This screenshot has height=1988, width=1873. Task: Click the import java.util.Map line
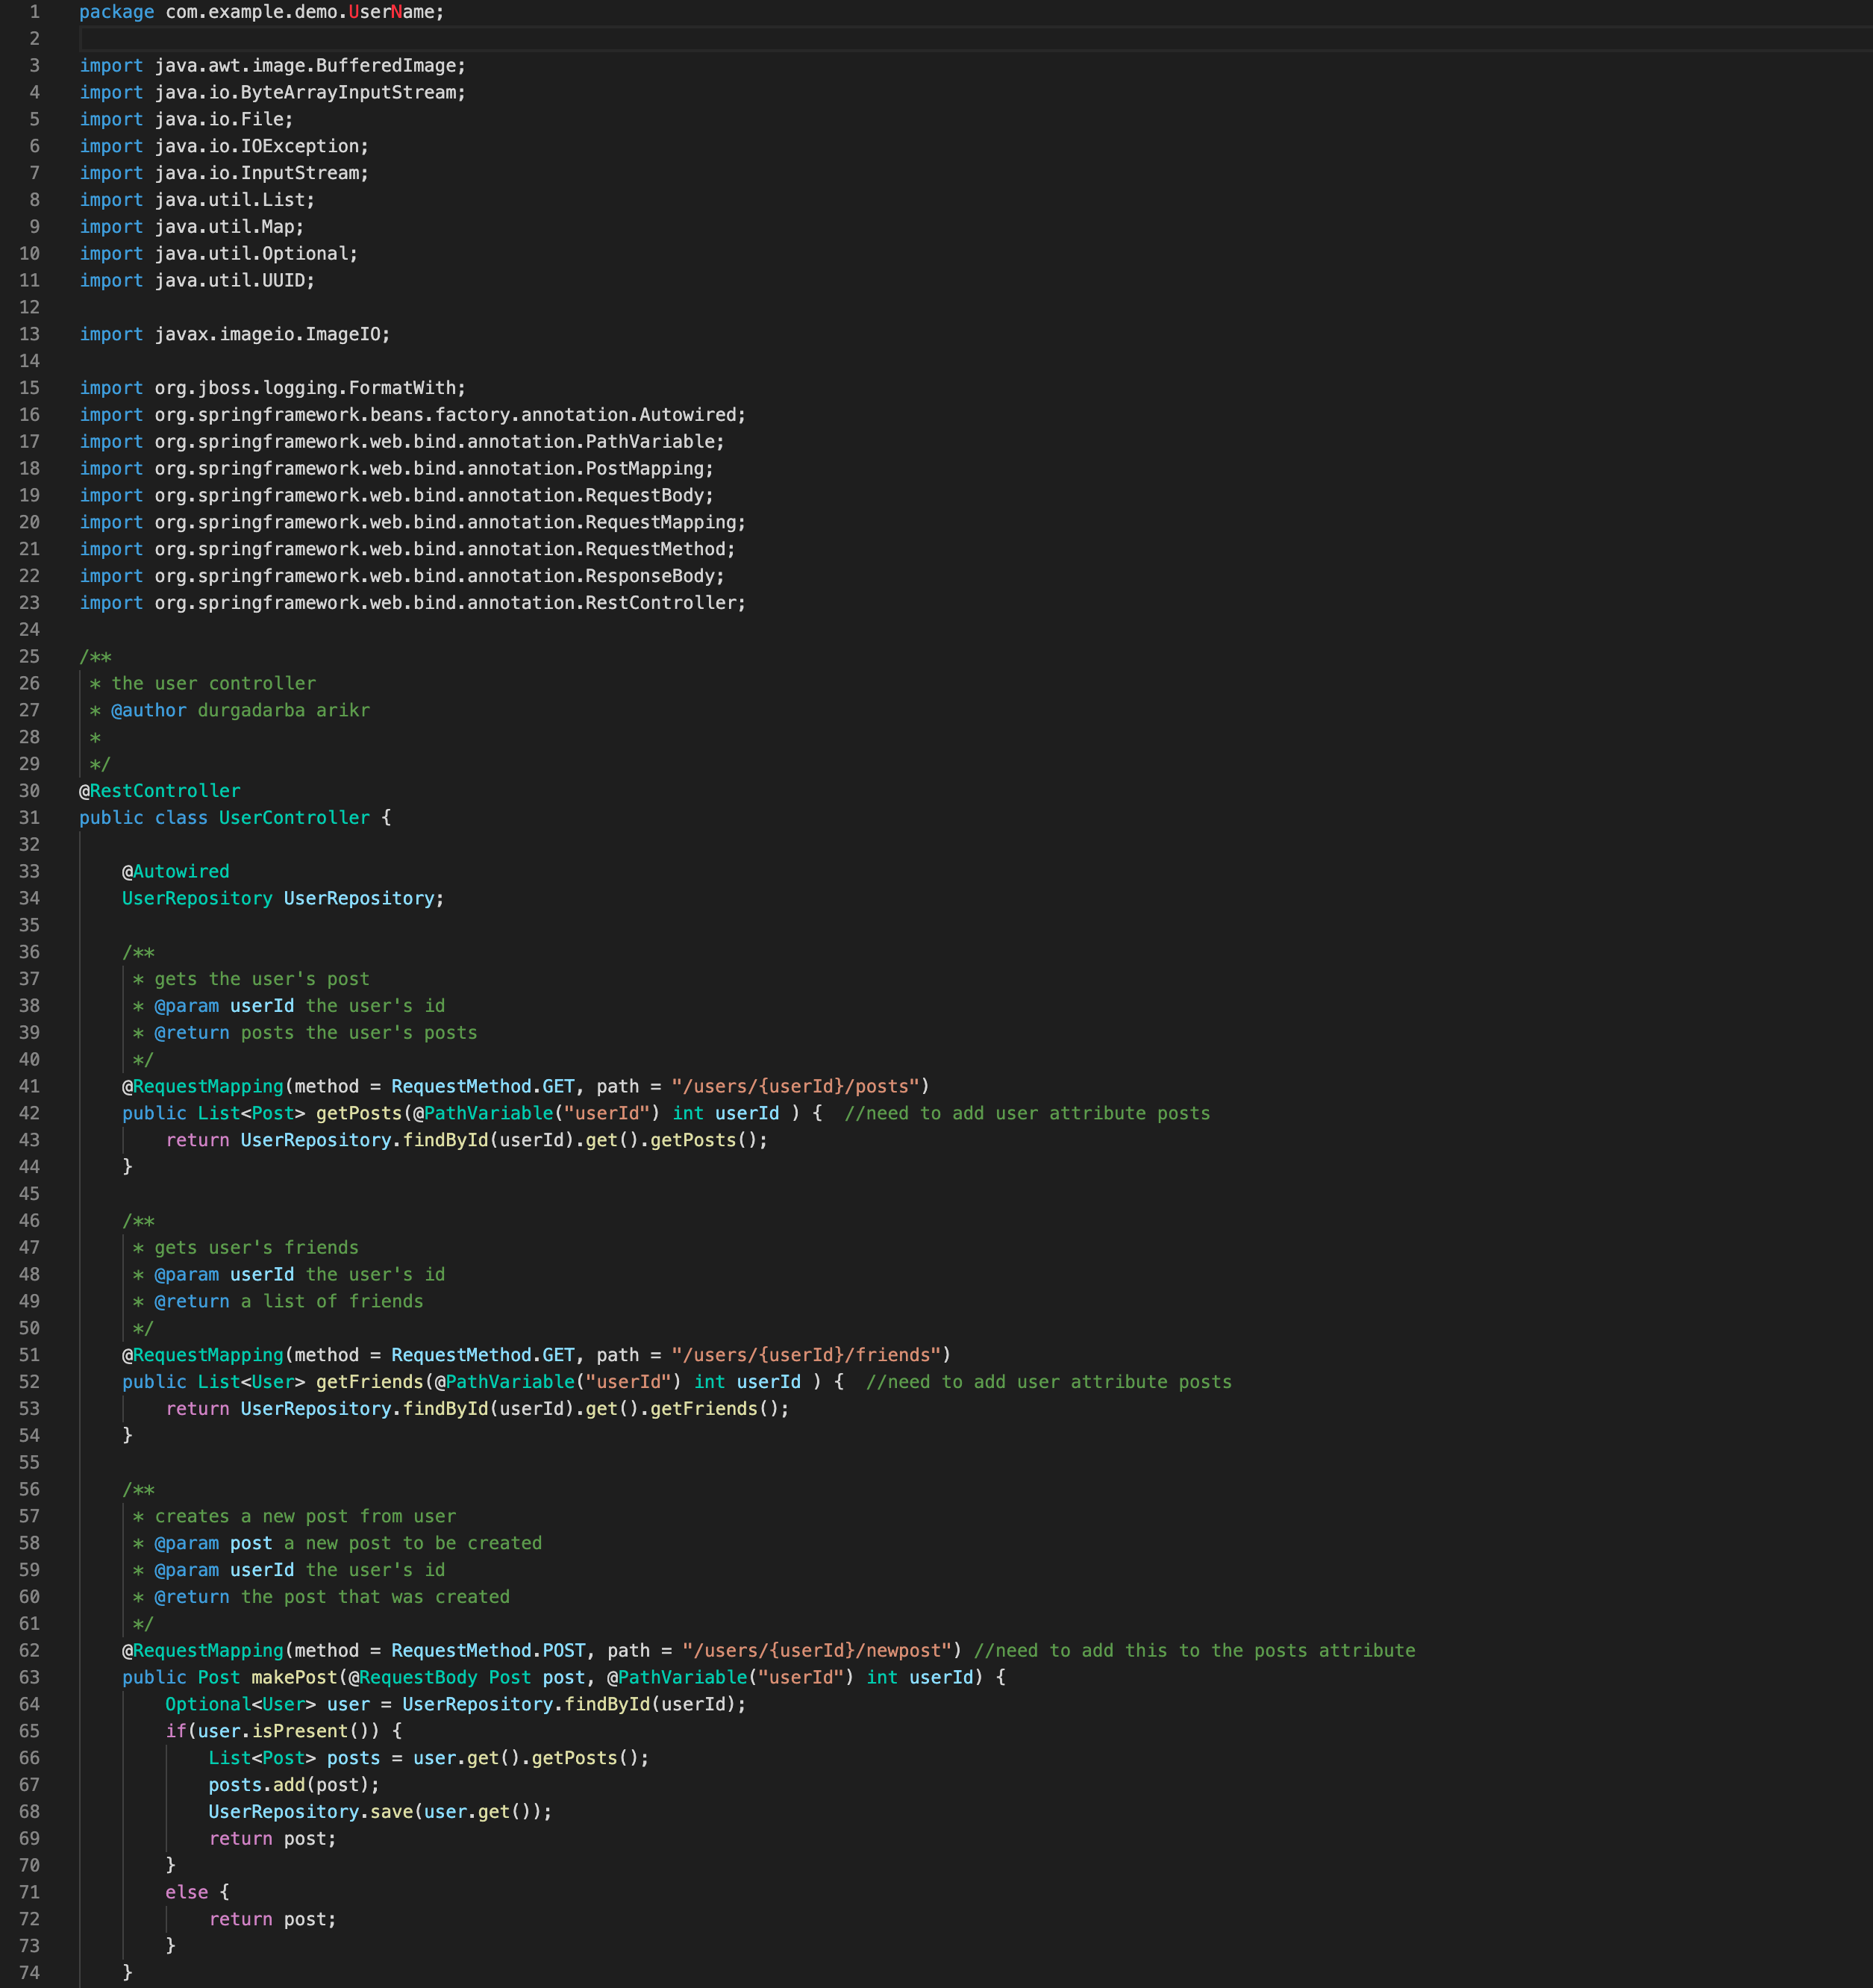(192, 227)
